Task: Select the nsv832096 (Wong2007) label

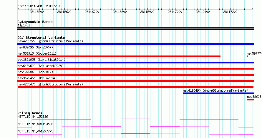Action: pos(35,47)
